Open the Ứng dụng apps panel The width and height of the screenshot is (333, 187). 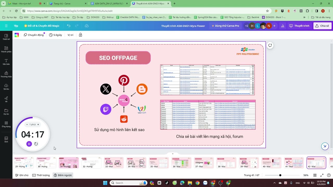6,124
